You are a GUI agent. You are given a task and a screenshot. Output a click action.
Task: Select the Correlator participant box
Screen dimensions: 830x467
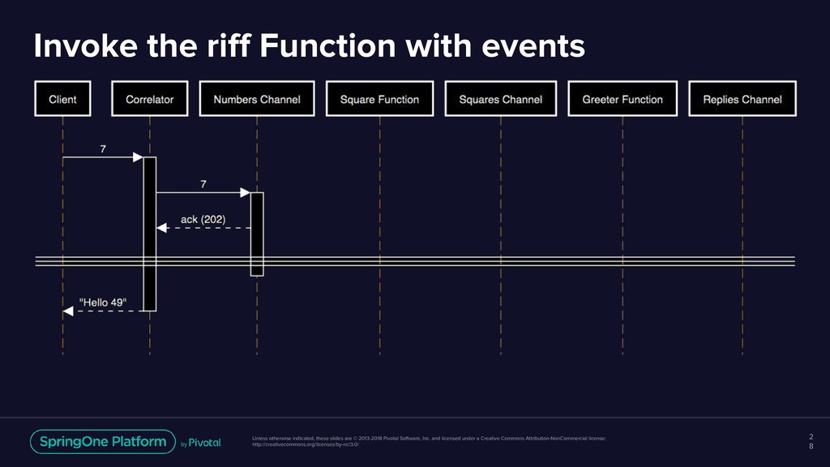150,98
